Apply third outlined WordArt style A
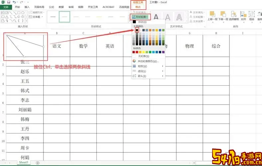Viewport: 262px width, 166px height. 179,17
